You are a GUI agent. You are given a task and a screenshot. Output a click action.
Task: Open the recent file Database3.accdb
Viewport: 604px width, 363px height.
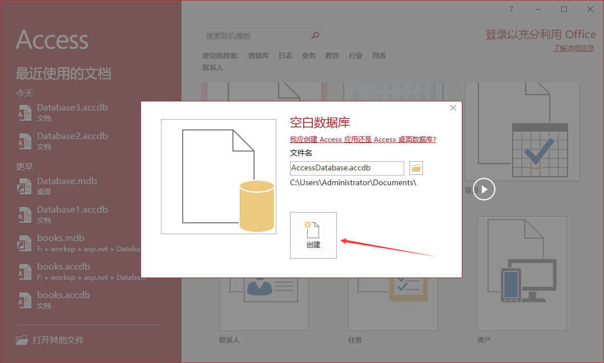pos(72,108)
